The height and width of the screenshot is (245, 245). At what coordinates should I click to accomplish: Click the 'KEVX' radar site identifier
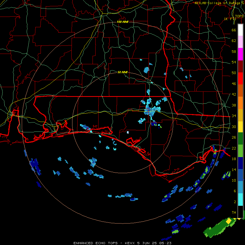point(130,243)
